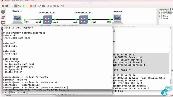Open project using the open-folder icon
Image resolution: width=173 pixels, height=97 pixels.
pyautogui.click(x=7, y=6)
